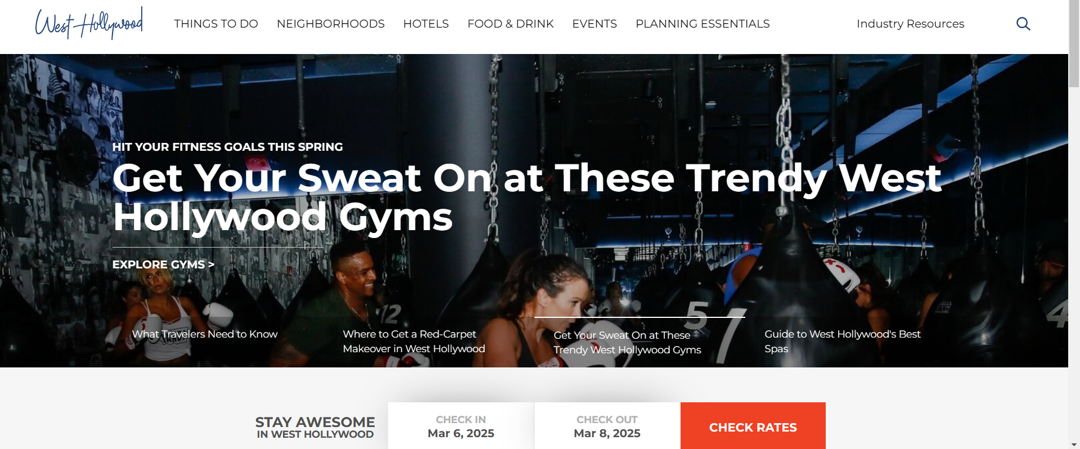Follow the Explore Gyms link

click(163, 264)
